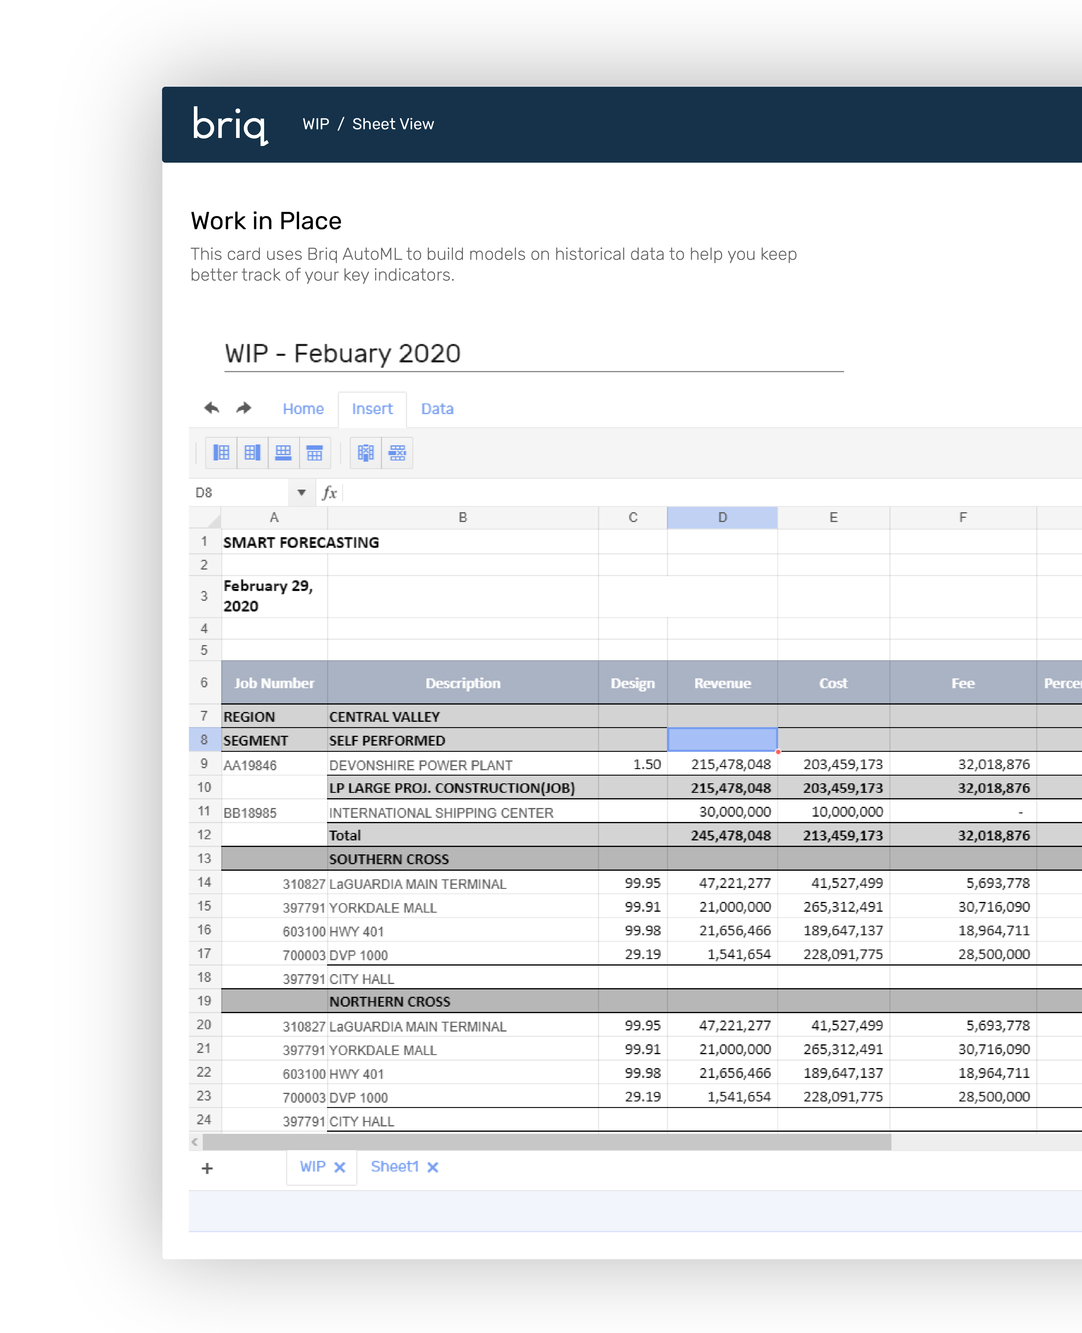Click the Design header cell
This screenshot has width=1082, height=1333.
coord(633,683)
